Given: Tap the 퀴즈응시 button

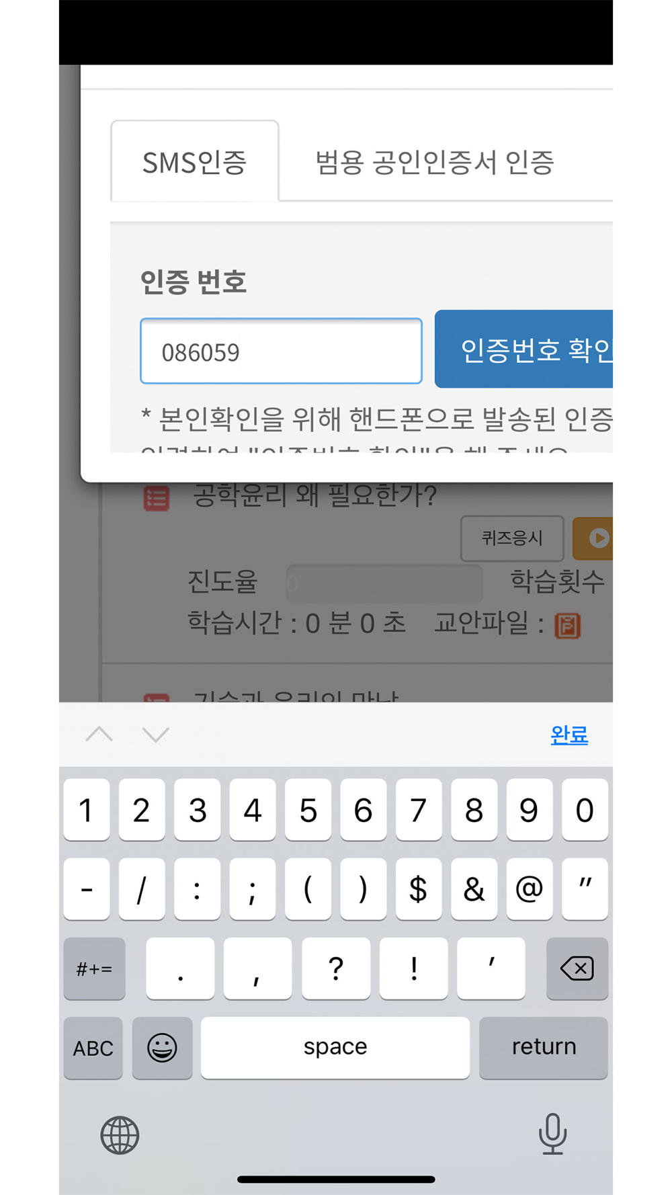Looking at the screenshot, I should tap(512, 538).
